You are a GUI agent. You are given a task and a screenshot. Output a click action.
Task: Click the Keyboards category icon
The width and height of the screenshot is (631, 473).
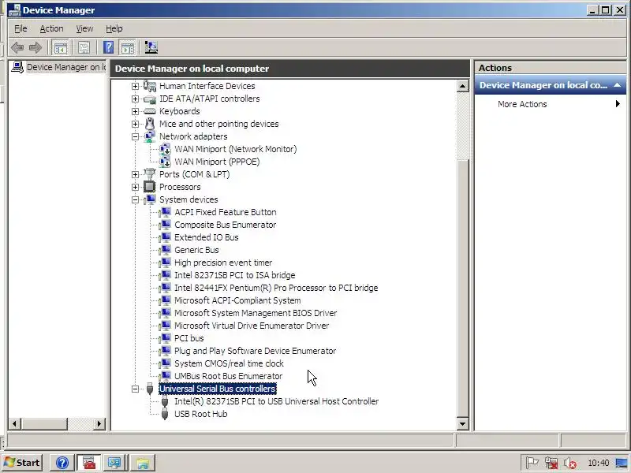pos(150,111)
